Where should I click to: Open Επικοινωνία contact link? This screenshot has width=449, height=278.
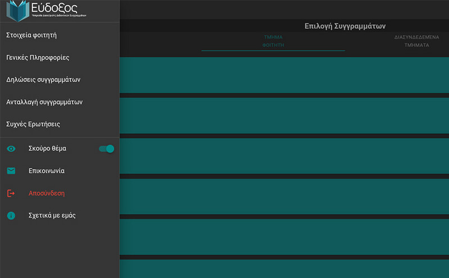(x=47, y=171)
